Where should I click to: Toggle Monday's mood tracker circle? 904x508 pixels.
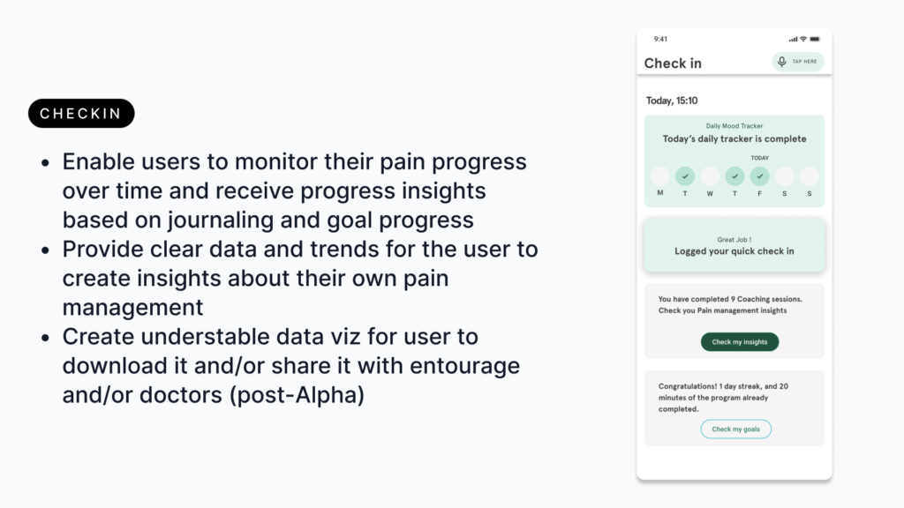pos(659,176)
